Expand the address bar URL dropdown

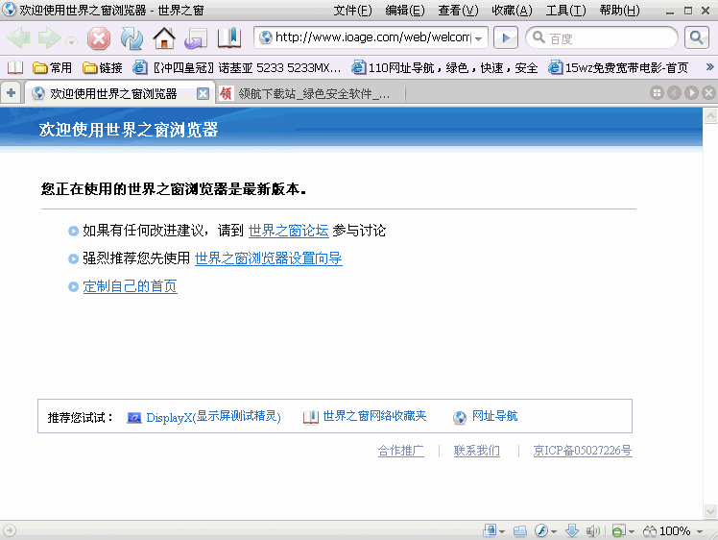click(x=479, y=38)
